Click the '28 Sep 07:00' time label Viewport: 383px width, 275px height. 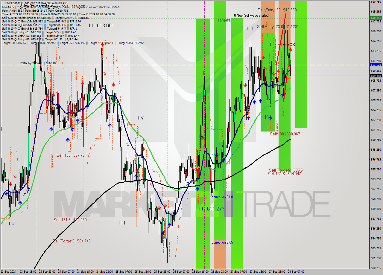point(296,272)
